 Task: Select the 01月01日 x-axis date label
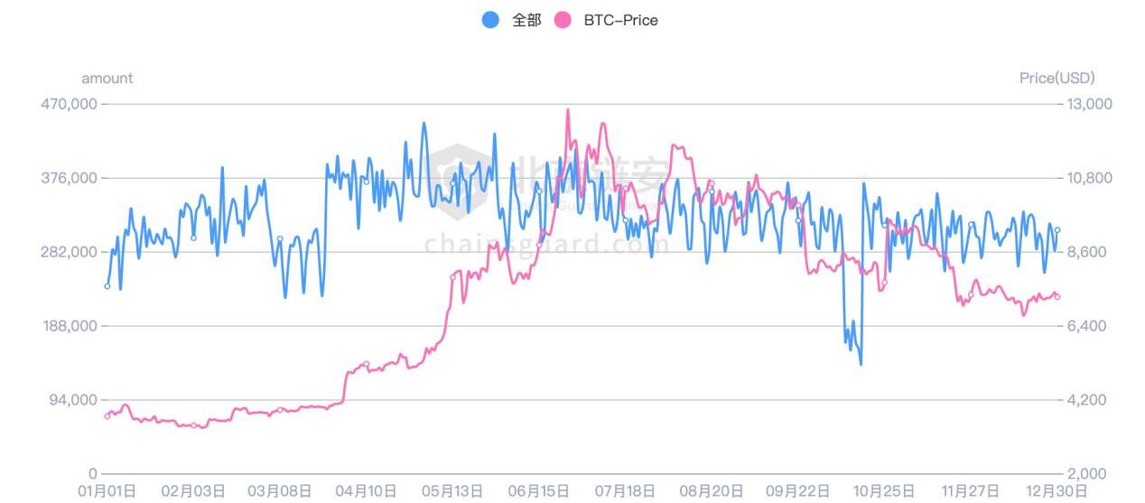107,491
